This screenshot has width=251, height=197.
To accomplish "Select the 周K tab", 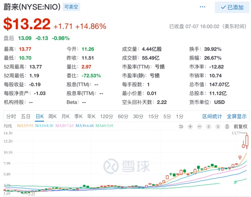I will tap(52, 116).
